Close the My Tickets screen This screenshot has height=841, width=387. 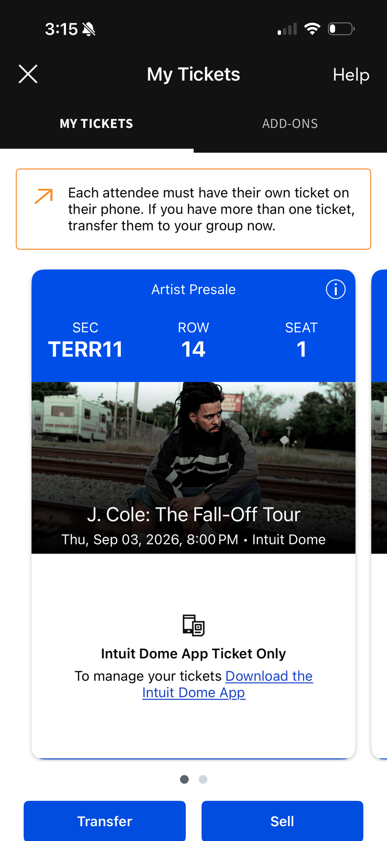pyautogui.click(x=28, y=74)
